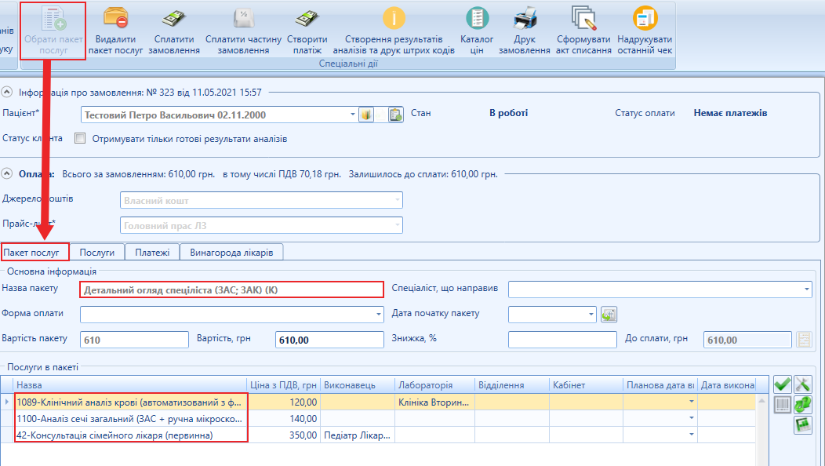Click the 'Вартість пакету' field showing 610
The height and width of the screenshot is (466, 825).
coord(134,340)
